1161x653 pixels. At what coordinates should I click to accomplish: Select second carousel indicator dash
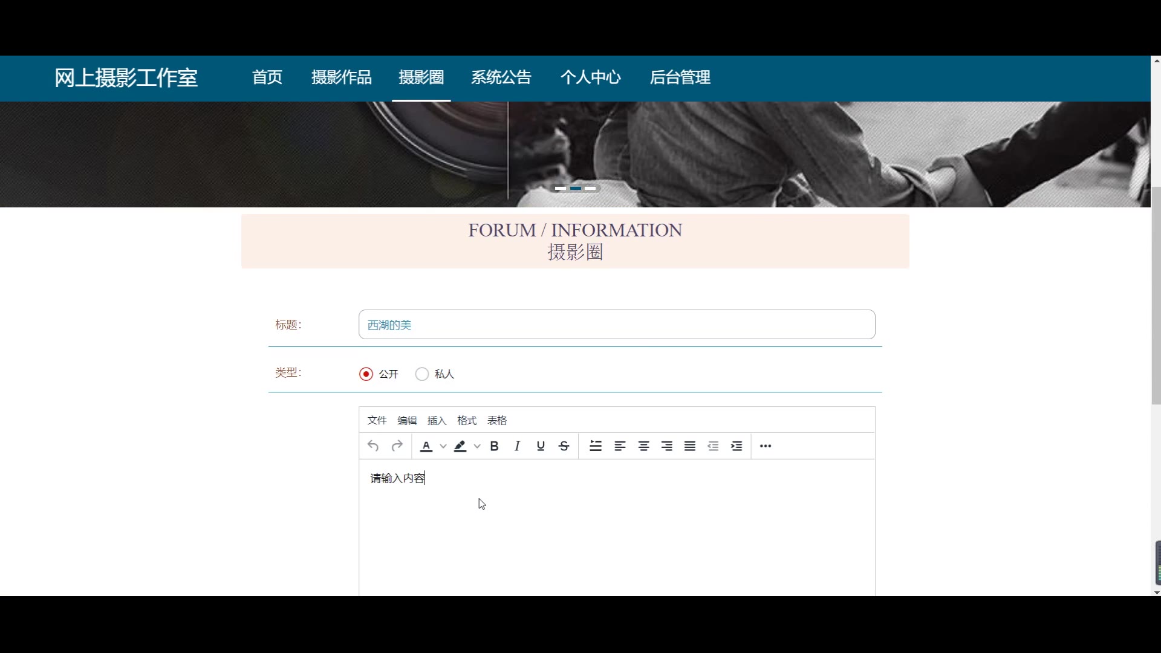(576, 189)
